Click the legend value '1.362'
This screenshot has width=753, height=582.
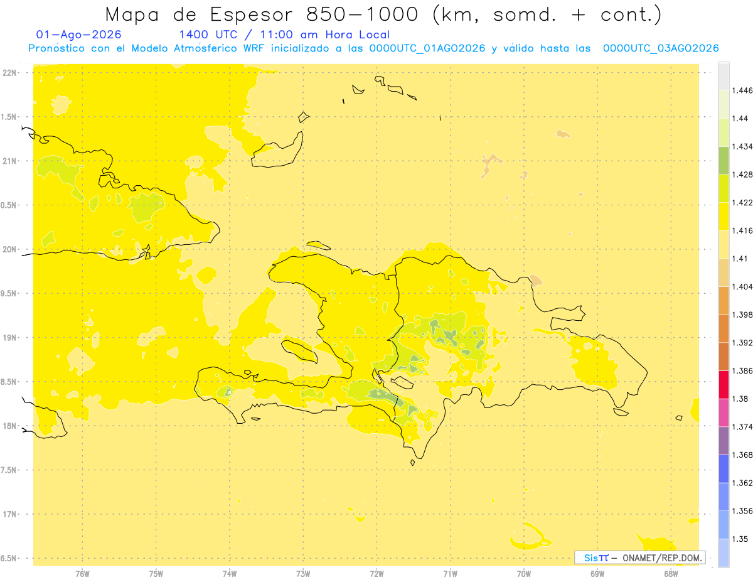742,483
